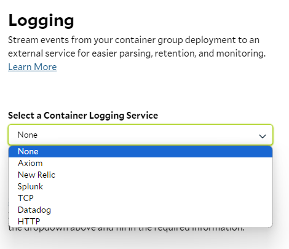The image size is (289, 249).
Task: Click the Stream events description paragraph
Action: 137,47
